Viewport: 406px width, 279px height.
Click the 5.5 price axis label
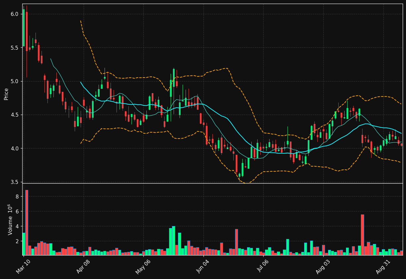[14, 48]
